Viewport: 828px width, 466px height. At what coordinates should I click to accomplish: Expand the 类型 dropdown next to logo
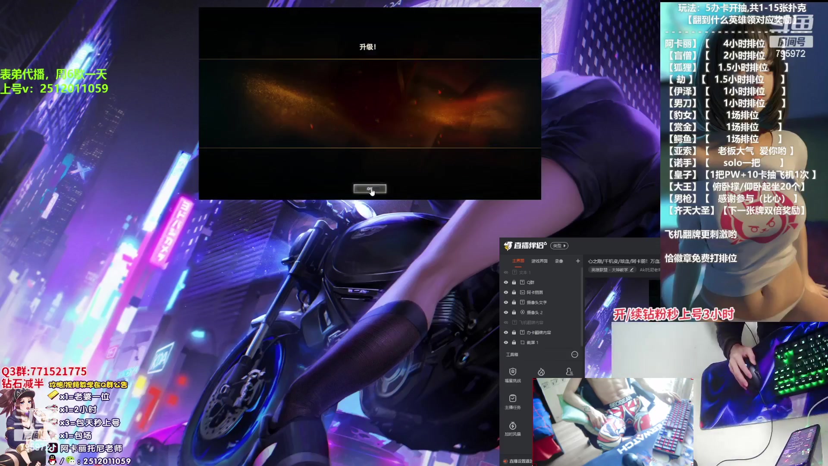(x=560, y=246)
